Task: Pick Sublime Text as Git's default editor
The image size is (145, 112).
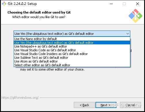Action: 72,58
